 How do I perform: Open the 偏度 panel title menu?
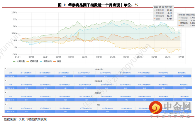pyautogui.click(x=98, y=105)
